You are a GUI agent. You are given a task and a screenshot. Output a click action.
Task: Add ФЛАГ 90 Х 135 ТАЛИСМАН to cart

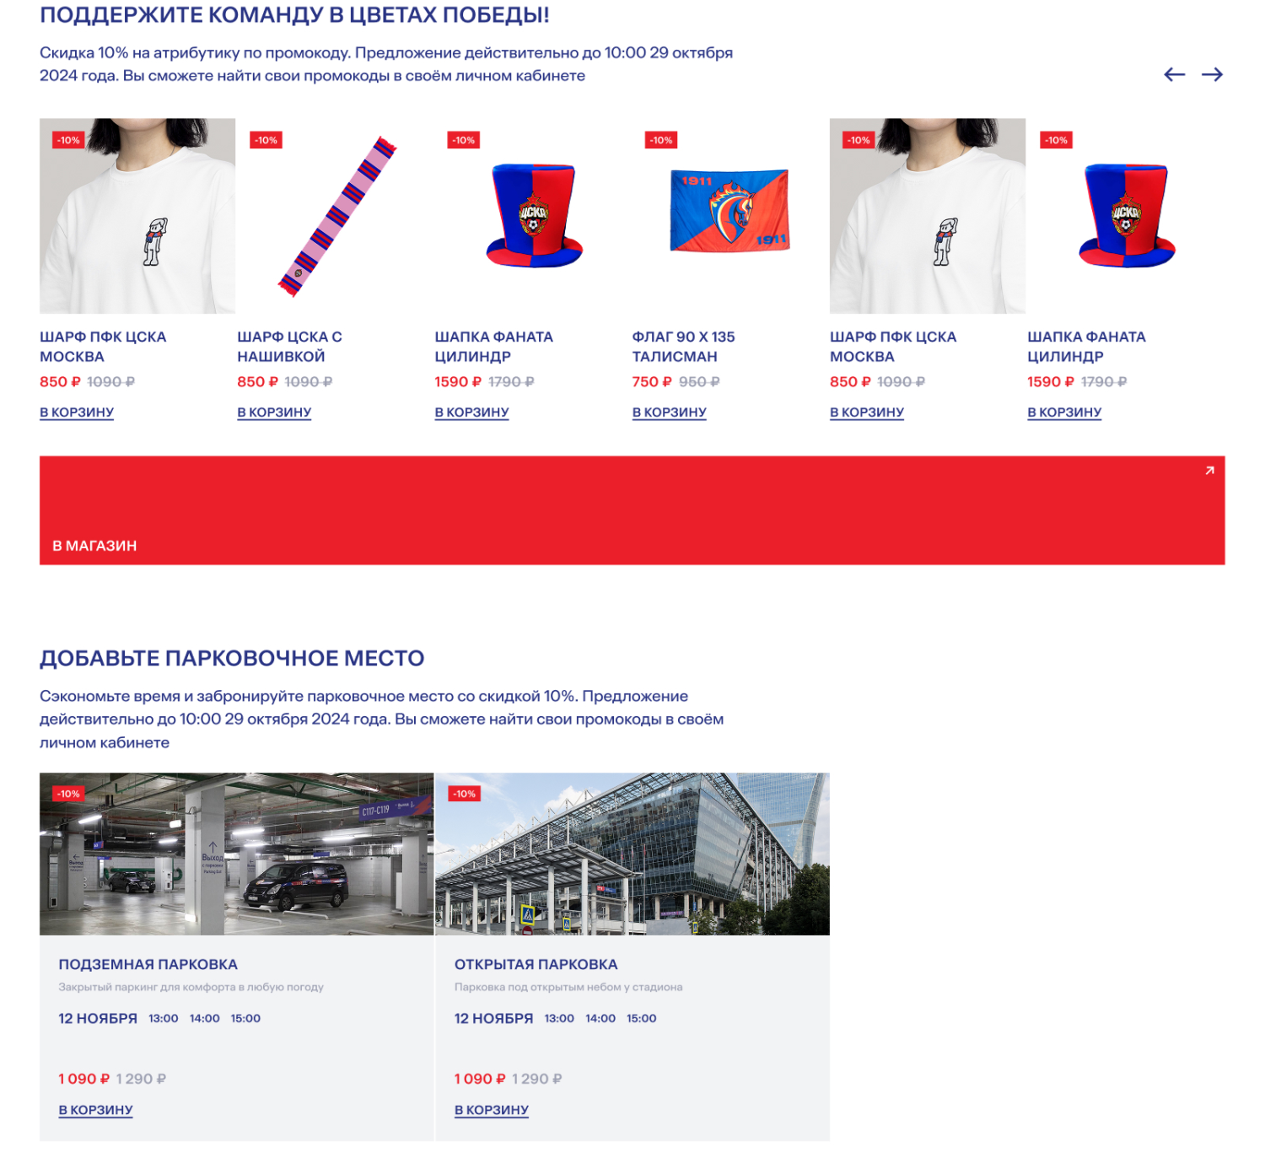click(670, 412)
